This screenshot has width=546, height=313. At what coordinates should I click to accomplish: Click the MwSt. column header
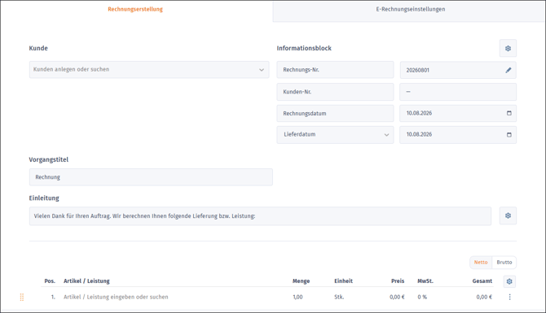(425, 281)
